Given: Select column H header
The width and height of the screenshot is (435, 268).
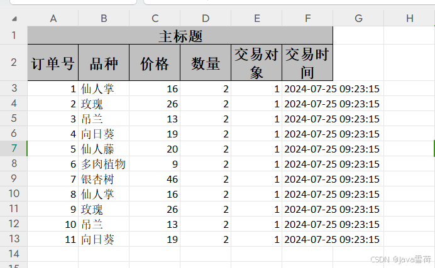Looking at the screenshot, I should point(409,19).
